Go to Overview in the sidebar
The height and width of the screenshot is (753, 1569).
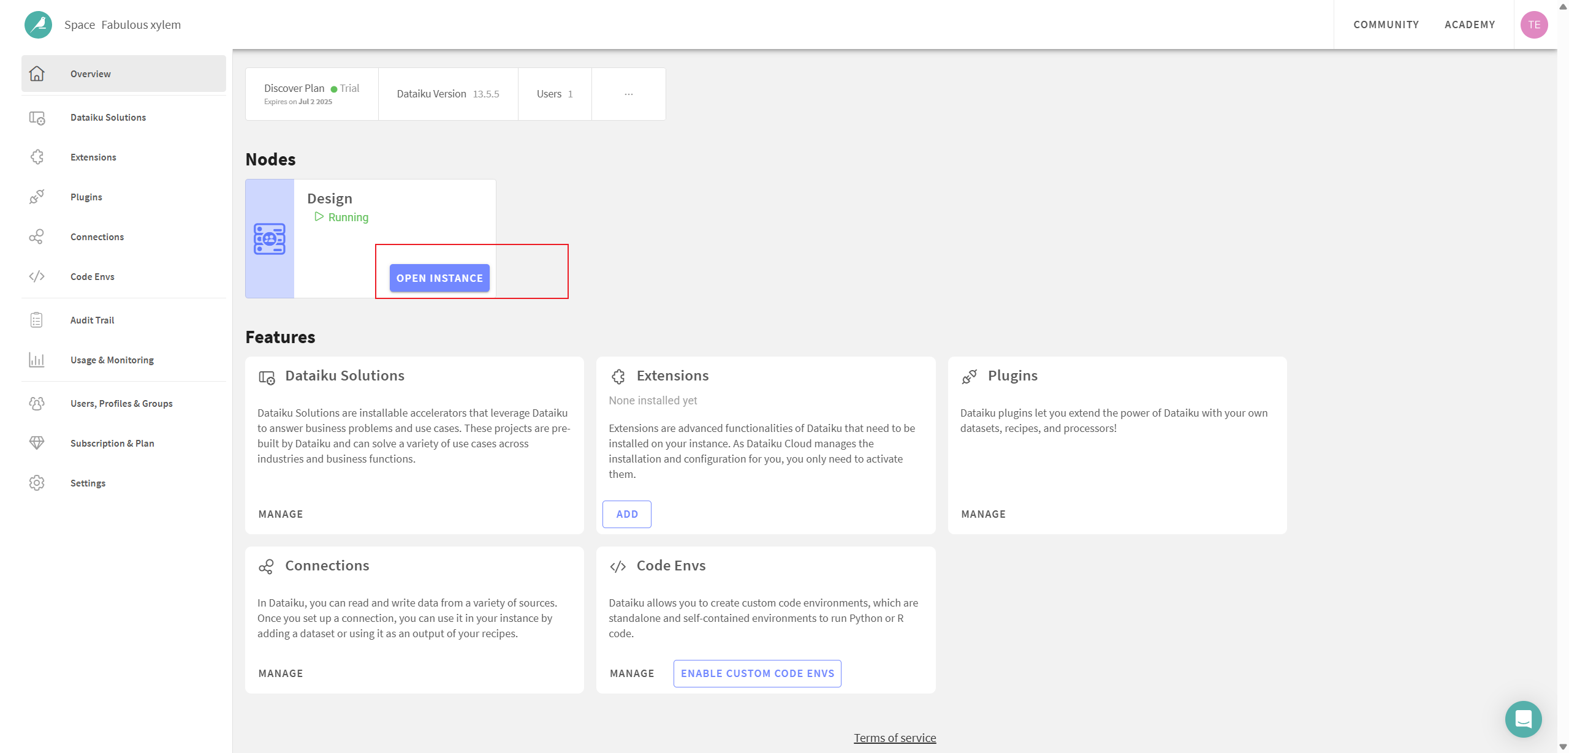point(124,74)
